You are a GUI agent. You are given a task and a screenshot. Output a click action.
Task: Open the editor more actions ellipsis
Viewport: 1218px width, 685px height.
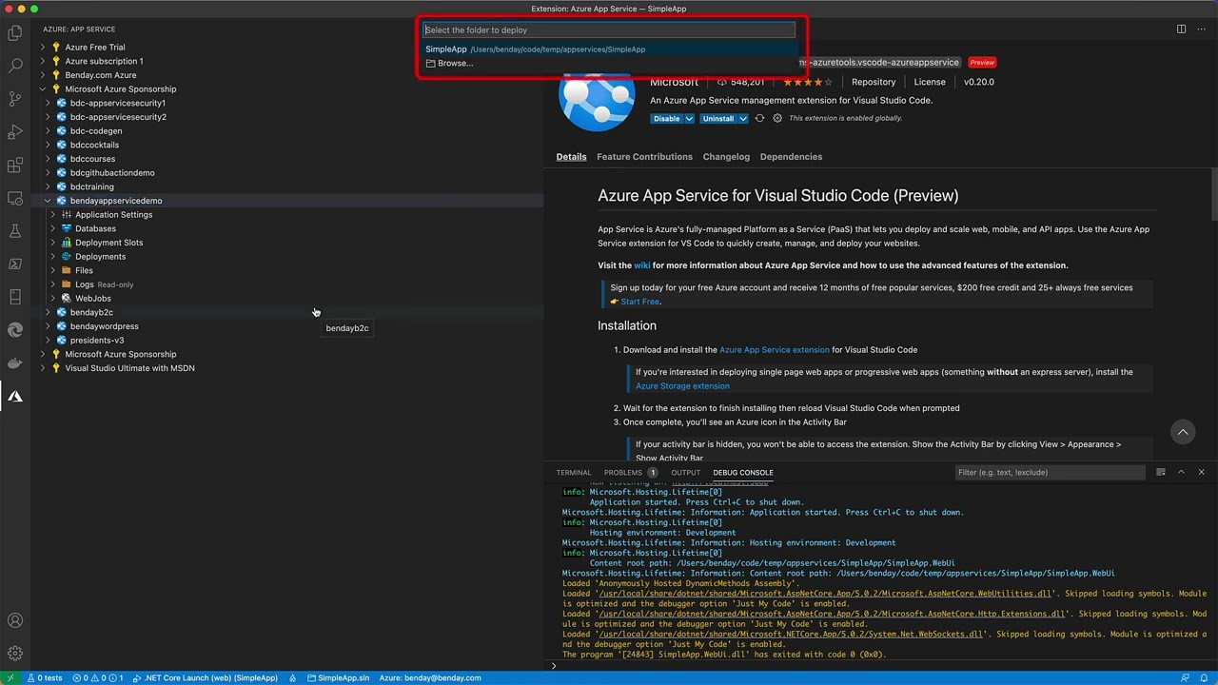tap(1201, 29)
